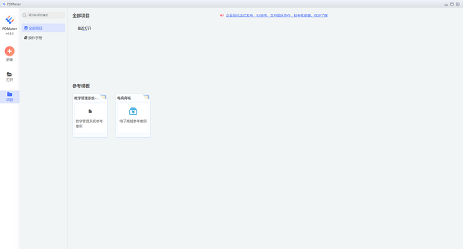Click the 全部项目 page heading
The height and width of the screenshot is (249, 463).
point(81,16)
